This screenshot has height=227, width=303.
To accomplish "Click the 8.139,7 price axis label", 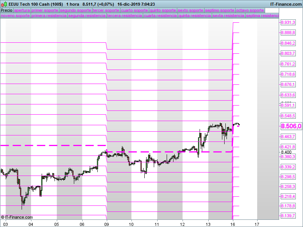I will click(x=288, y=216).
